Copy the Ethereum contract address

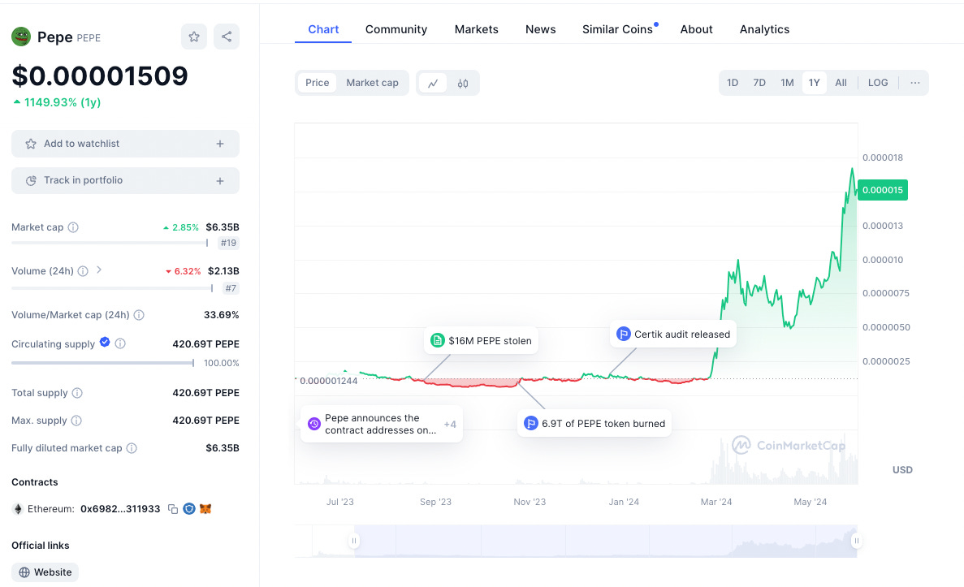(x=173, y=509)
